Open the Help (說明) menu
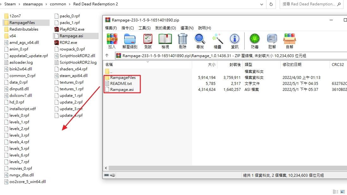The height and width of the screenshot is (195, 347). [x=204, y=28]
